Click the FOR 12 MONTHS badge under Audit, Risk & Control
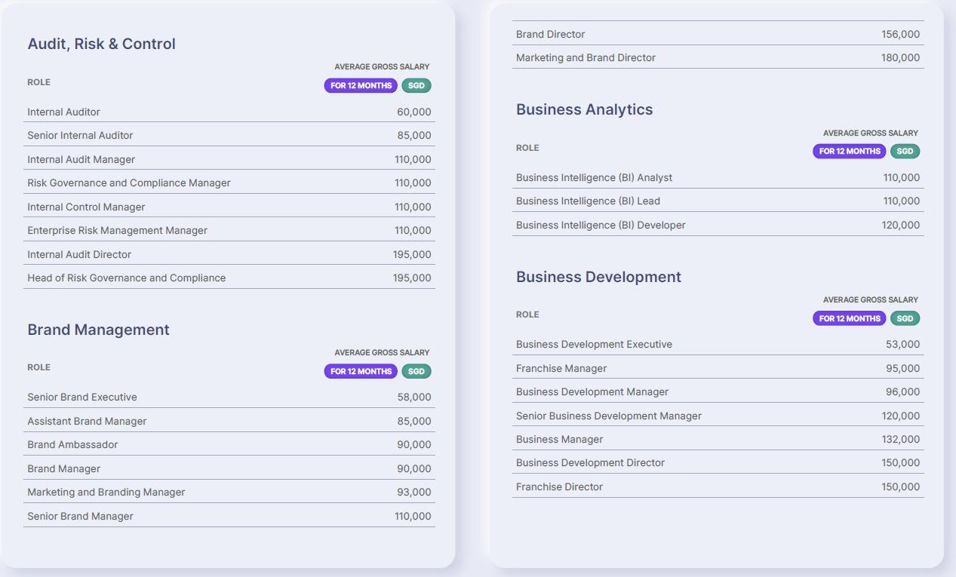The width and height of the screenshot is (956, 577). tap(361, 85)
